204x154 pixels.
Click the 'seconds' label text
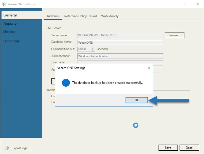coord(103,49)
